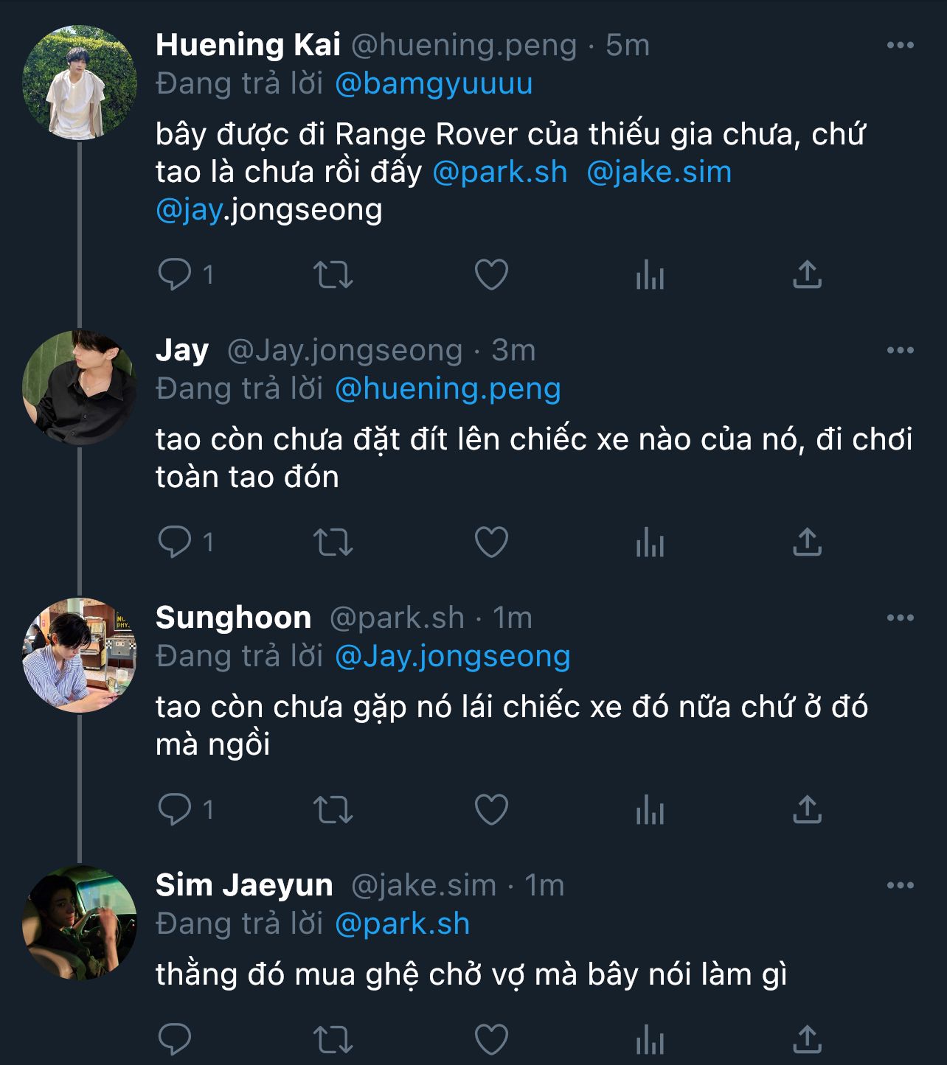
Task: Open more options on Sim Jaeyun's tweet
Action: point(900,885)
